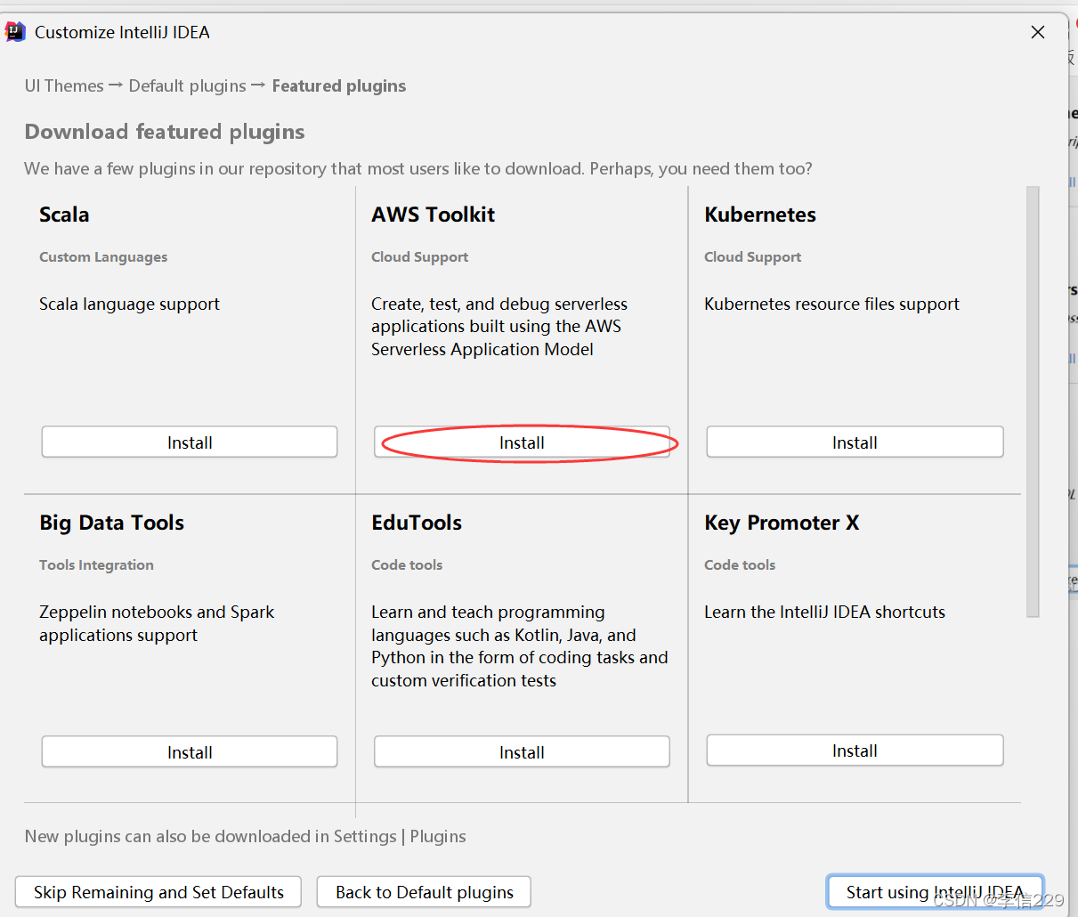
Task: Click the EduTools coding tasks description
Action: pos(519,646)
